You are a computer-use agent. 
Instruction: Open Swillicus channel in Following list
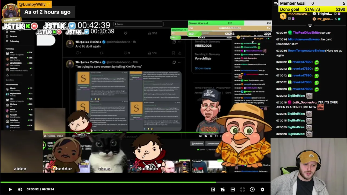click(x=19, y=70)
